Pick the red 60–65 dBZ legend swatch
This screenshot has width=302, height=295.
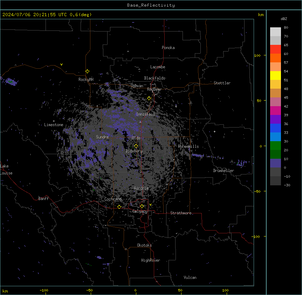coord(275,49)
